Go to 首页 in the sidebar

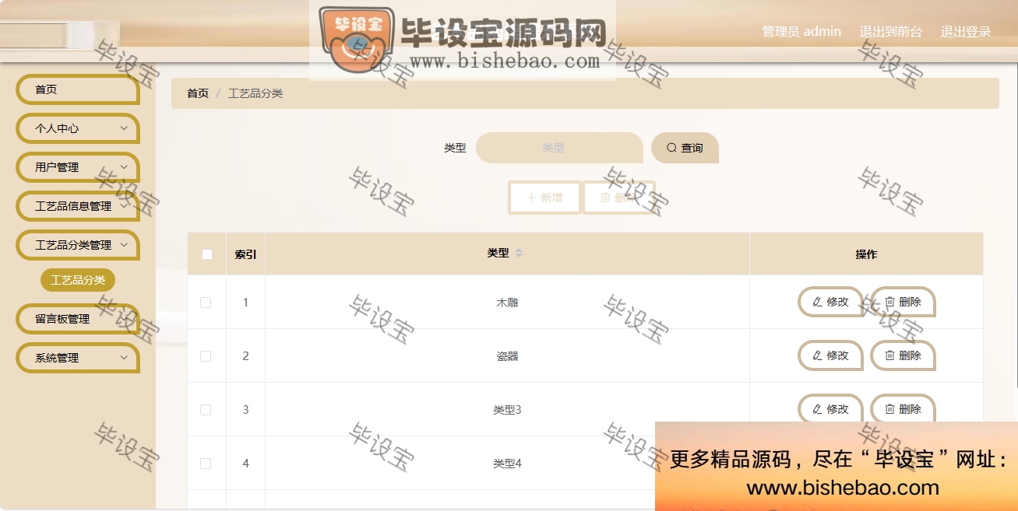coord(77,89)
